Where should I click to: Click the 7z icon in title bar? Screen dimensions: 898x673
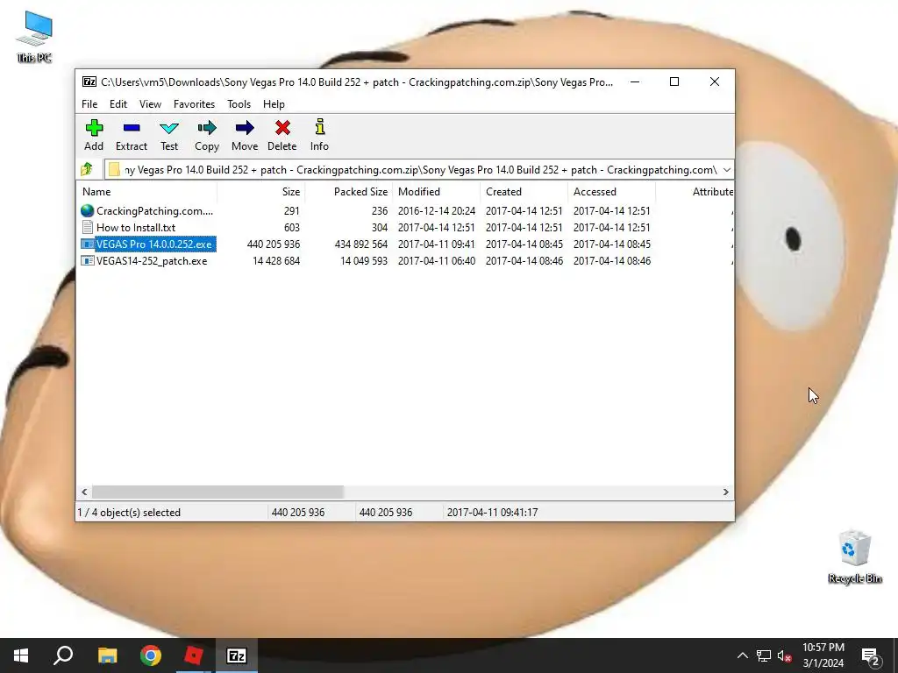tap(89, 81)
